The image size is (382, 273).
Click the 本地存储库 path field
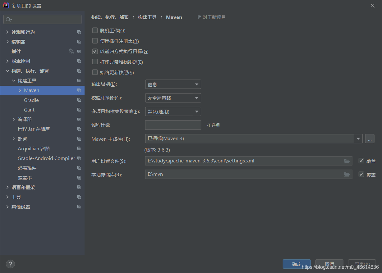(249, 174)
